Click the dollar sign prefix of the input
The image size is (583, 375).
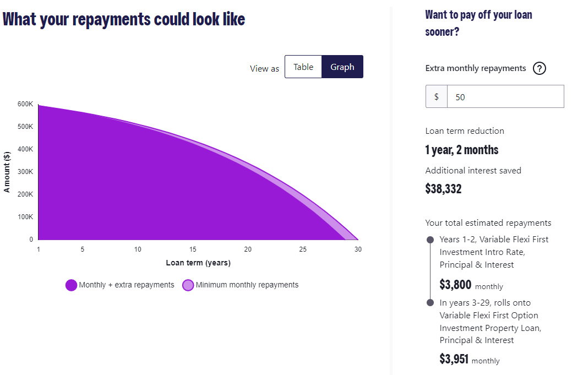pos(437,96)
